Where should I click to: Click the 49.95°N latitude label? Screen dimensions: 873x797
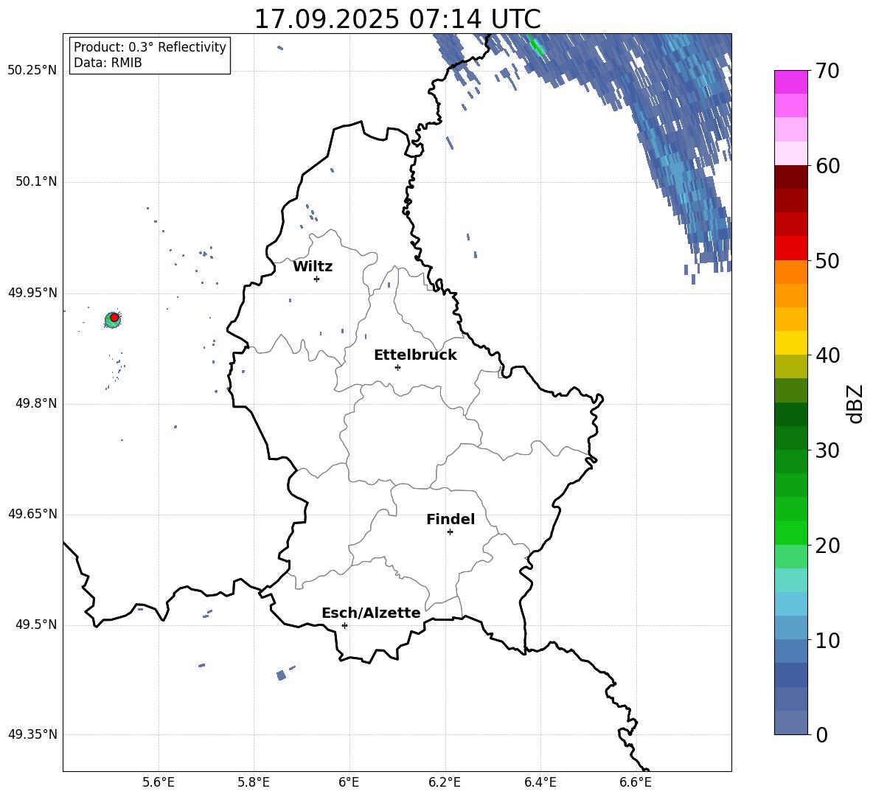click(x=32, y=292)
